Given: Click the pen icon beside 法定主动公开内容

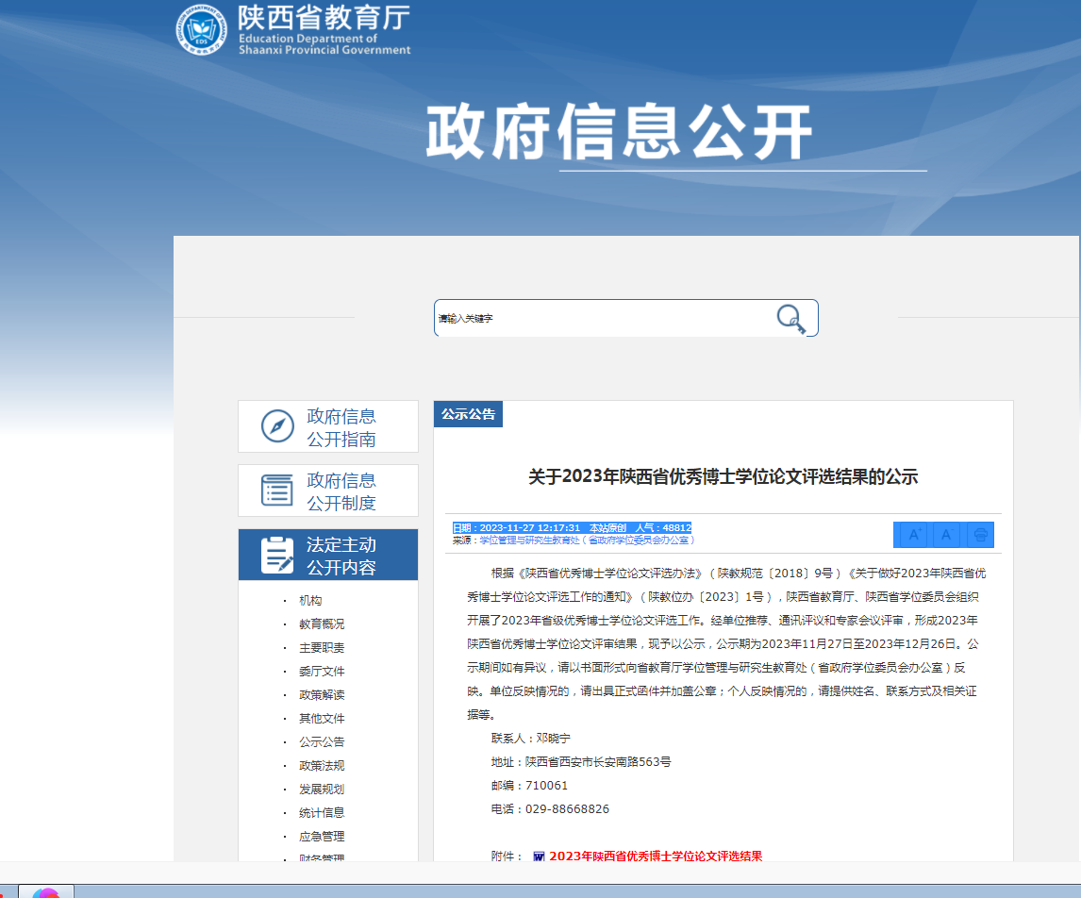Looking at the screenshot, I should pyautogui.click(x=275, y=554).
